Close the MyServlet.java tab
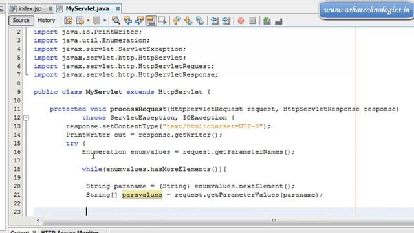This screenshot has width=414, height=233. (118, 9)
